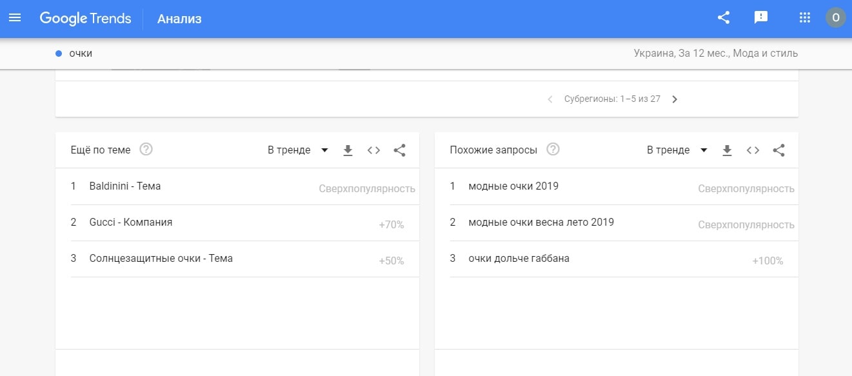Screen dimensions: 852x376
Task: Click the Ещё по теме heading
Action: tap(101, 150)
